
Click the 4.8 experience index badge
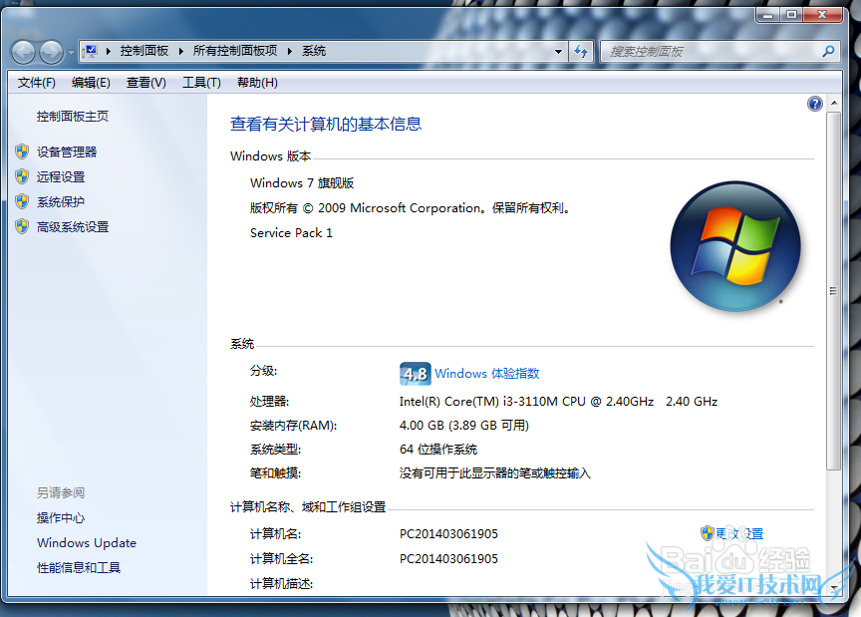click(x=416, y=374)
